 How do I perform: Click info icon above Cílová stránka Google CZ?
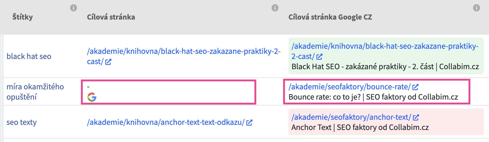[476, 8]
